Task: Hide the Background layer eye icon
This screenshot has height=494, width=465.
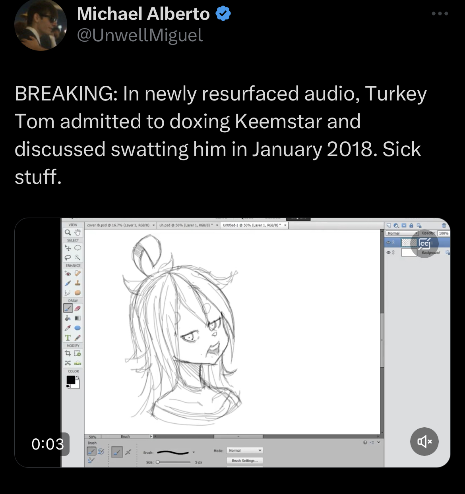Action: pos(388,252)
